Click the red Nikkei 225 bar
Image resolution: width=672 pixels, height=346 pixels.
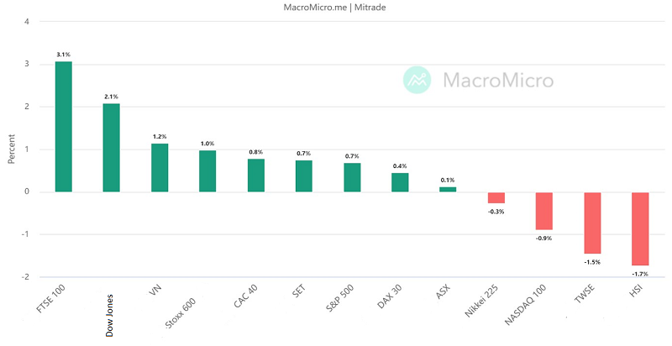(x=496, y=198)
